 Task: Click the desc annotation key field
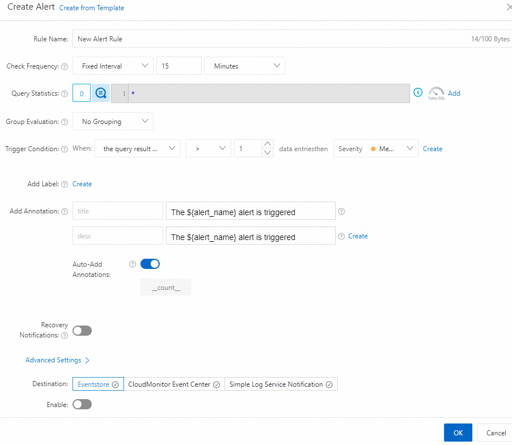click(118, 236)
